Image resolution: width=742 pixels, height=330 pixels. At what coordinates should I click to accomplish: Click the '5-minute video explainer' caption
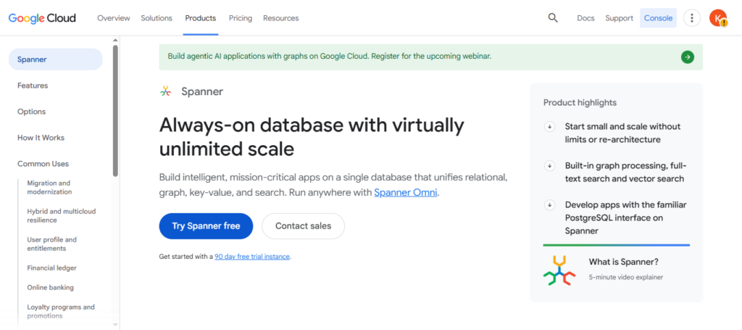[625, 277]
